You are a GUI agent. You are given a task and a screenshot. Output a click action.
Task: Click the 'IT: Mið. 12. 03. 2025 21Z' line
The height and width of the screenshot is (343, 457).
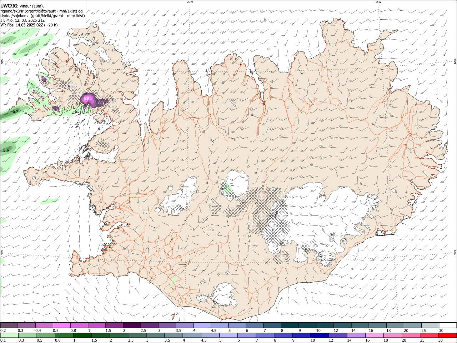pos(22,20)
